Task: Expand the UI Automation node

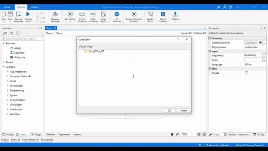Action: pyautogui.click(x=8, y=100)
